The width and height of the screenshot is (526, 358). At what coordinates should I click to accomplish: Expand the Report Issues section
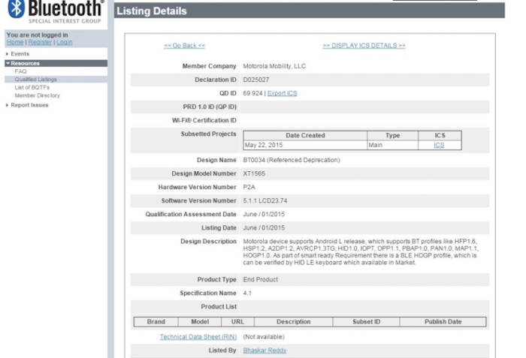point(28,104)
